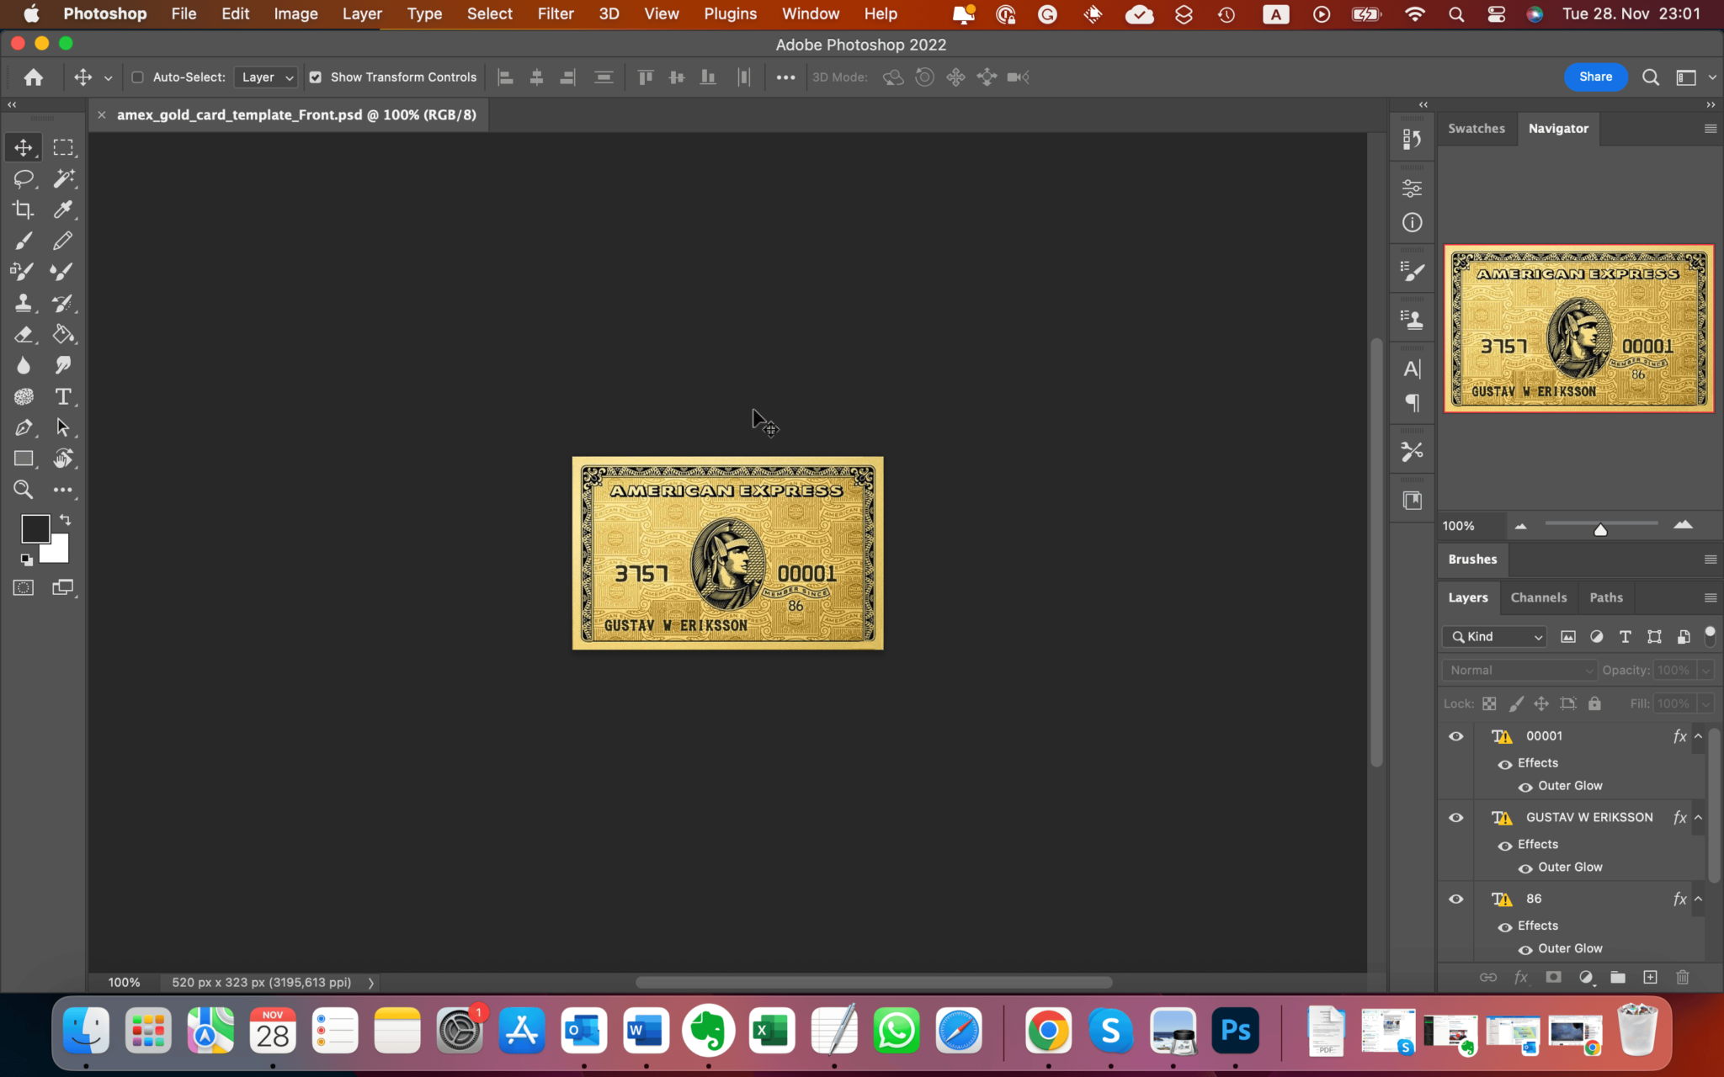
Task: Select the Lasso tool
Action: coord(24,178)
